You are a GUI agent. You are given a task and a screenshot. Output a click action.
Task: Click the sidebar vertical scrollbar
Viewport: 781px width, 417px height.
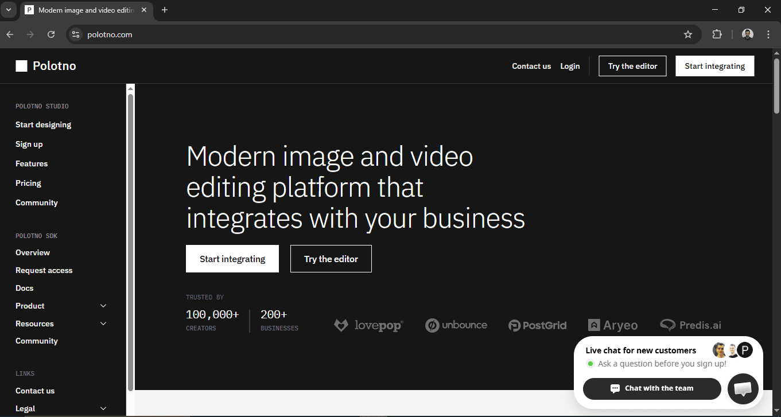click(130, 241)
